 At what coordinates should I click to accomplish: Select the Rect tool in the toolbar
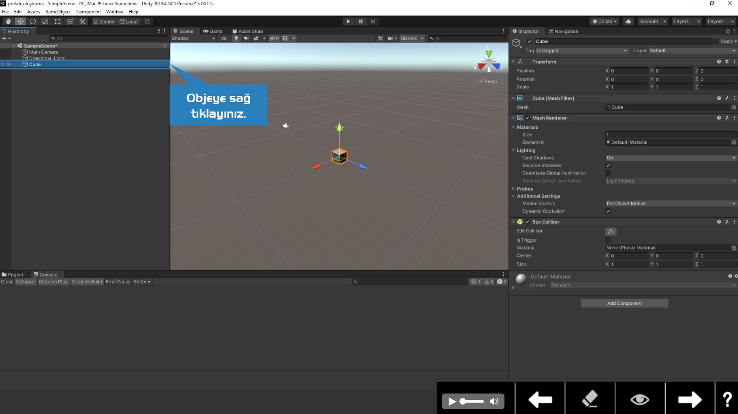(57, 22)
